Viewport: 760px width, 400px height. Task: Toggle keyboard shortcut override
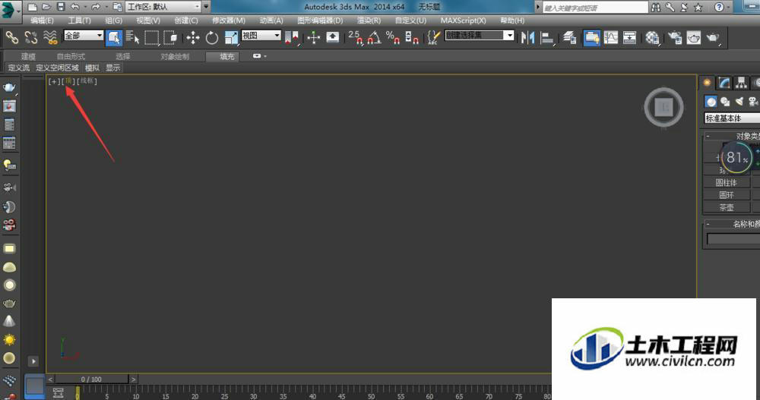point(333,37)
